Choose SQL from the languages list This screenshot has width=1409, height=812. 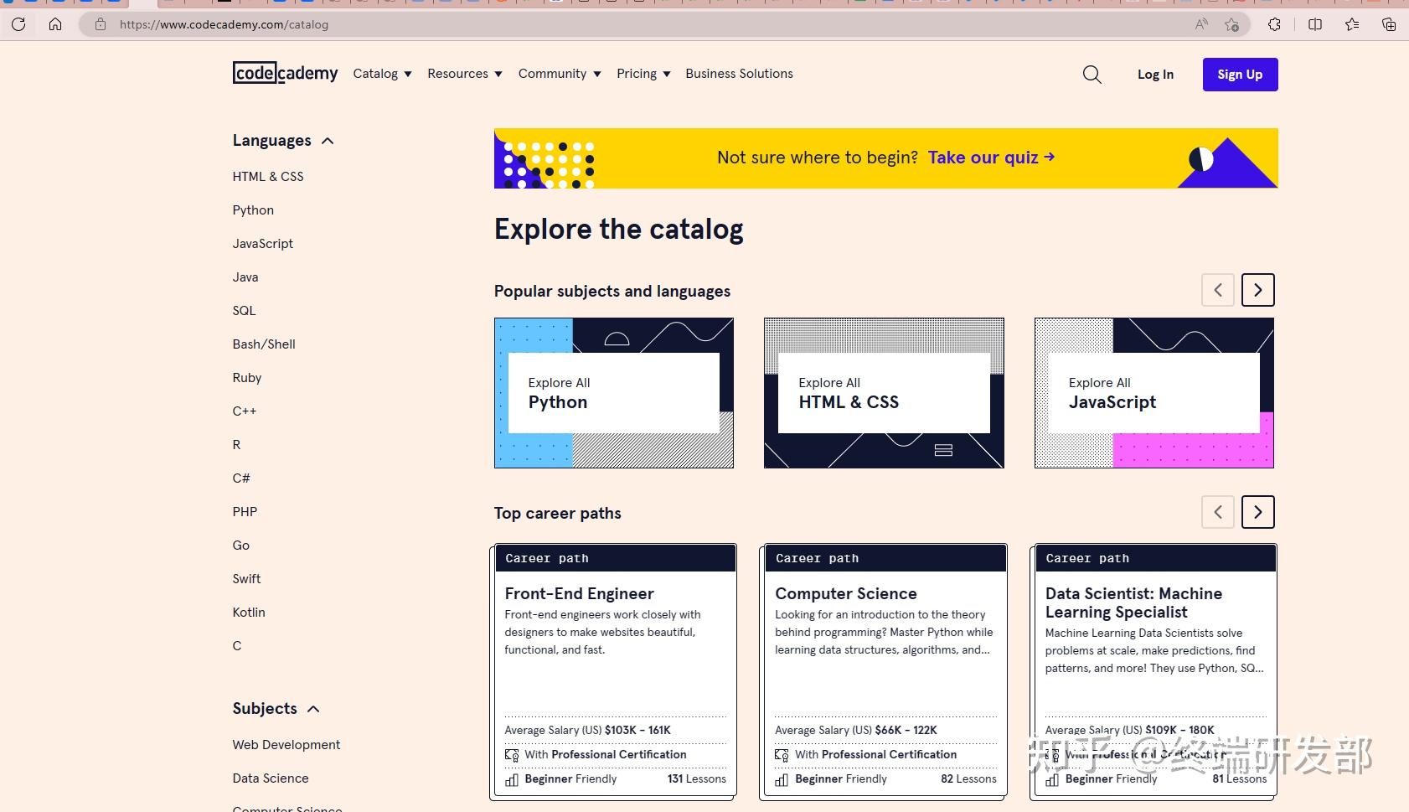[244, 311]
